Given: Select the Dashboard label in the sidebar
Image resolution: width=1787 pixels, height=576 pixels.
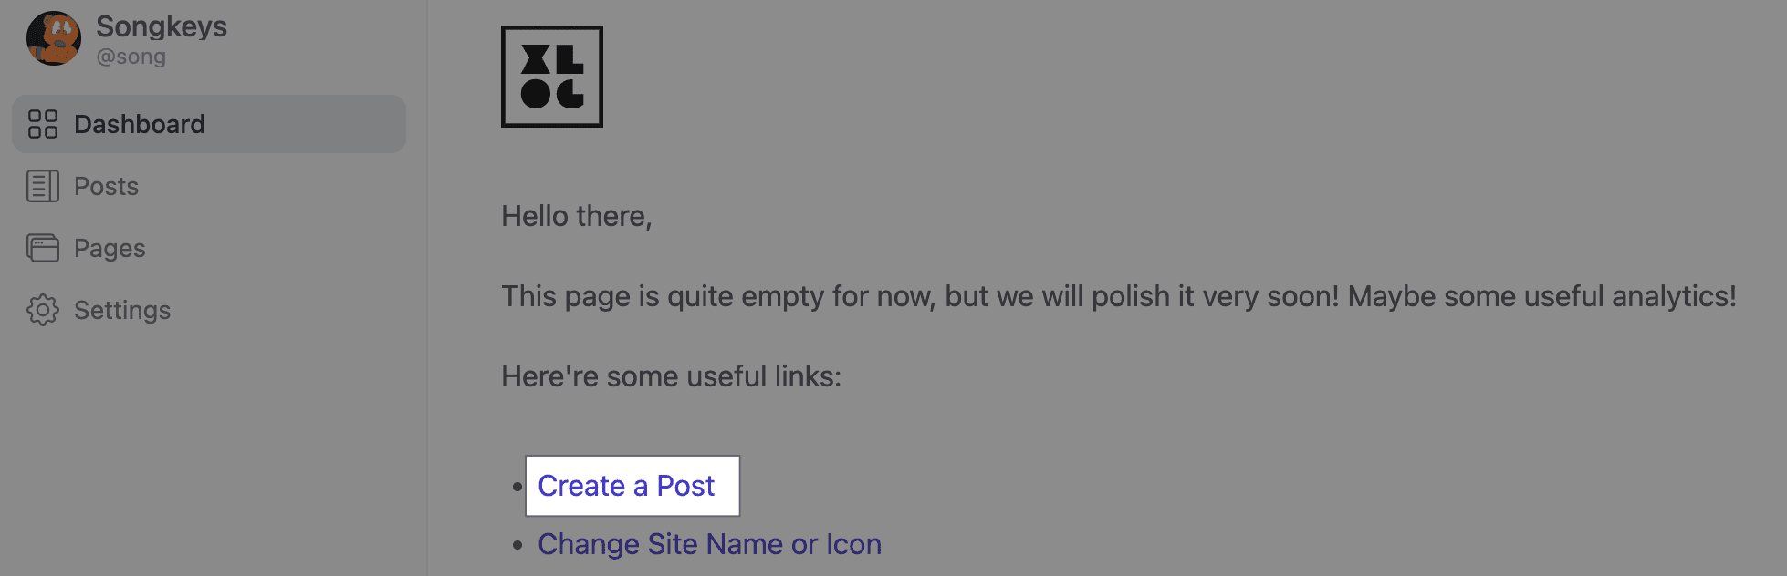Looking at the screenshot, I should tap(140, 124).
